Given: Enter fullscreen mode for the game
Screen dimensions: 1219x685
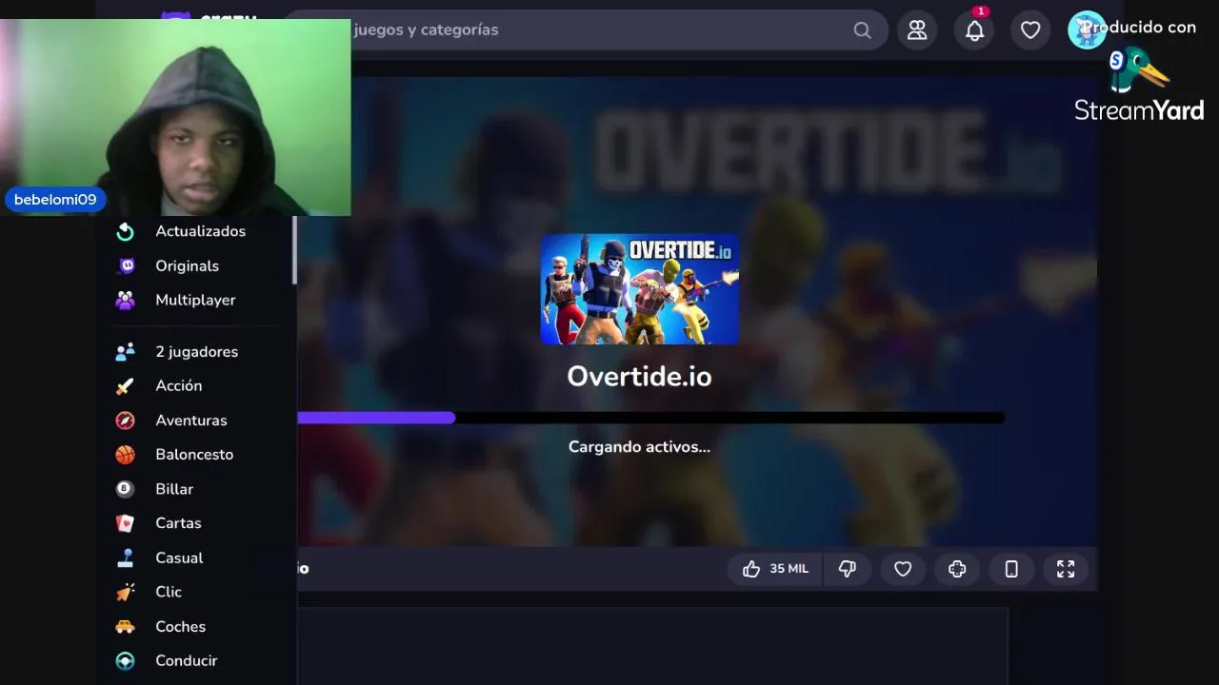Looking at the screenshot, I should 1066,569.
